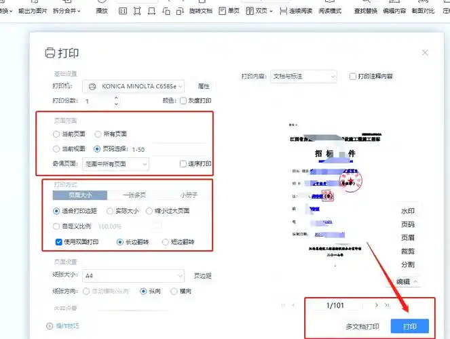Uncheck the 使用双面打印 duplex checkbox
The width and height of the screenshot is (450, 339).
click(x=58, y=242)
